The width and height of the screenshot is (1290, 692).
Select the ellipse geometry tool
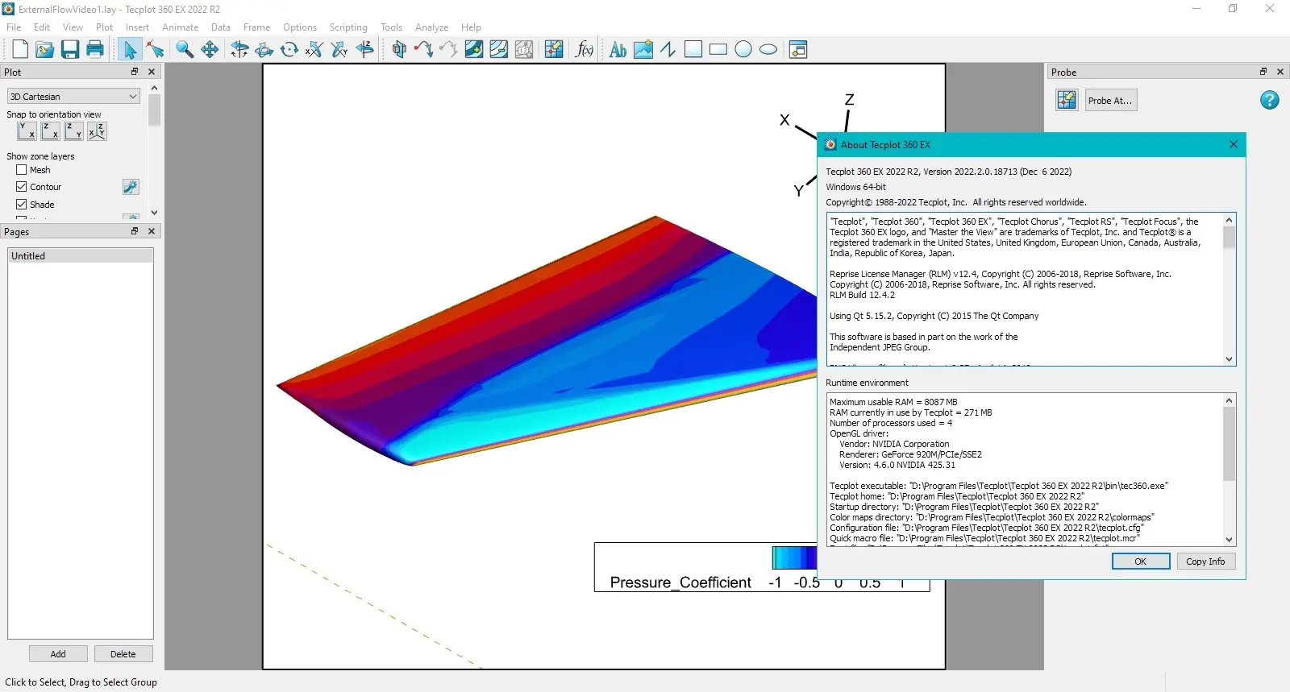pyautogui.click(x=768, y=50)
